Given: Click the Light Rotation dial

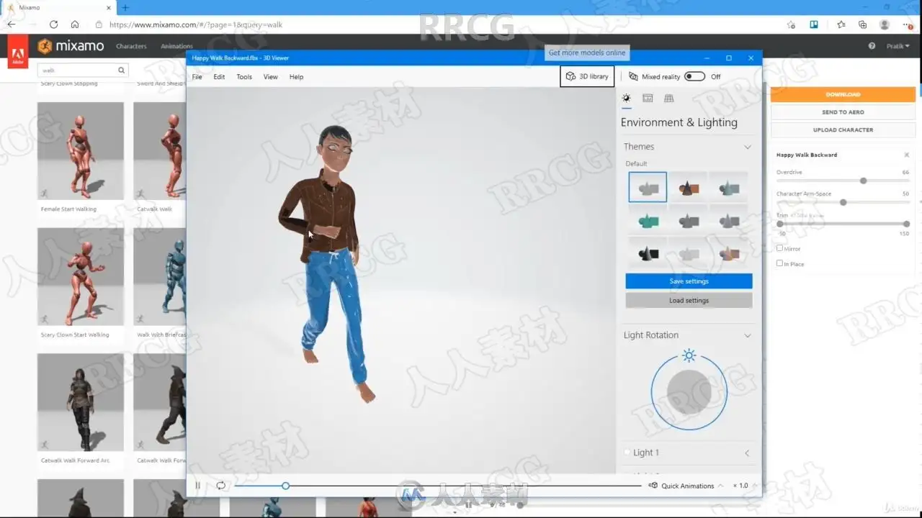Looking at the screenshot, I should pos(689,392).
